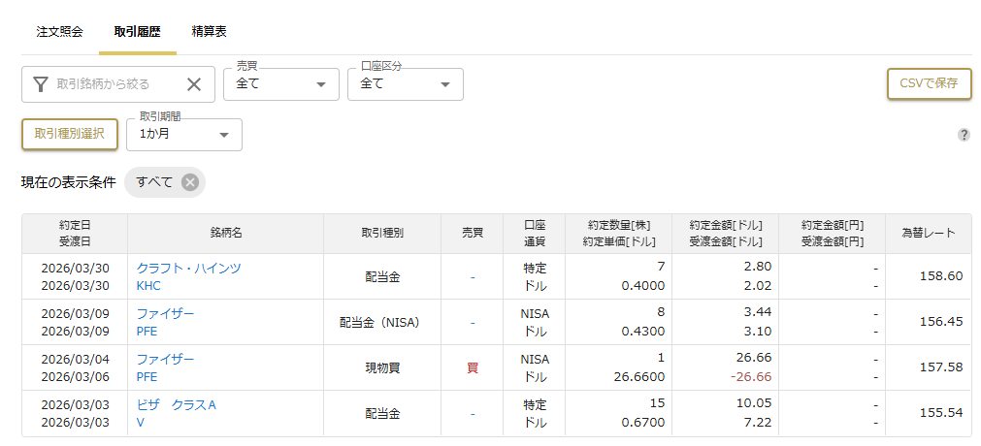
Task: Open the help question mark icon
Action: (964, 135)
